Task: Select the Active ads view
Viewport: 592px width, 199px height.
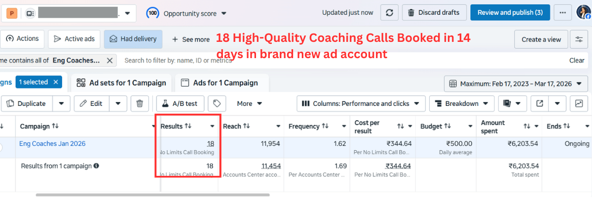Action: click(74, 39)
